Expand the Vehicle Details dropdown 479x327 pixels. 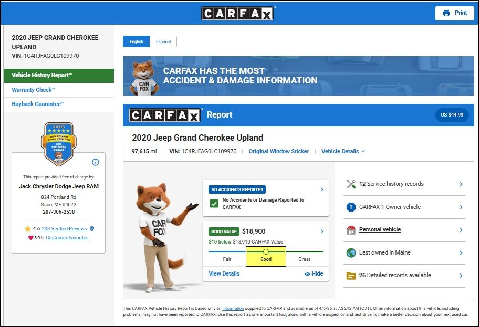pyautogui.click(x=343, y=151)
